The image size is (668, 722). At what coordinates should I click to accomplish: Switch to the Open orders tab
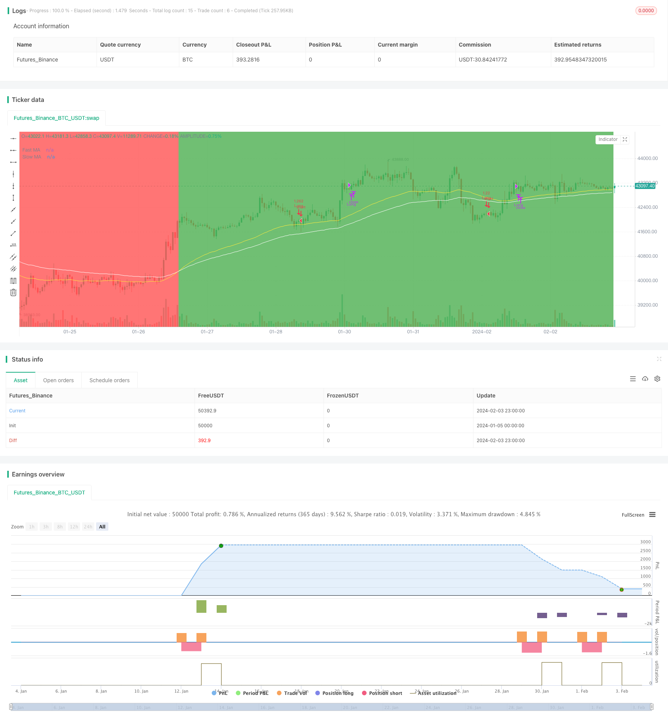click(x=58, y=380)
